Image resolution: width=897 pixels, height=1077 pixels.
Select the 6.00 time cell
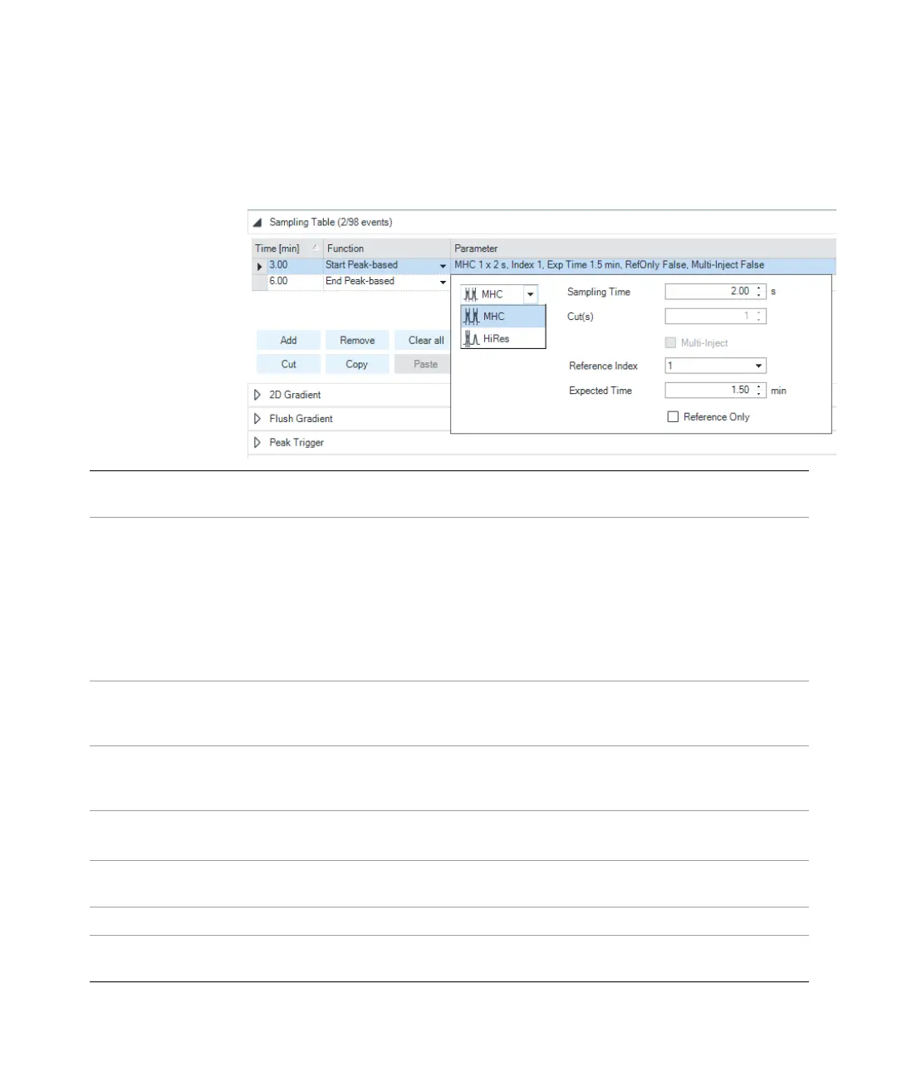pyautogui.click(x=294, y=282)
